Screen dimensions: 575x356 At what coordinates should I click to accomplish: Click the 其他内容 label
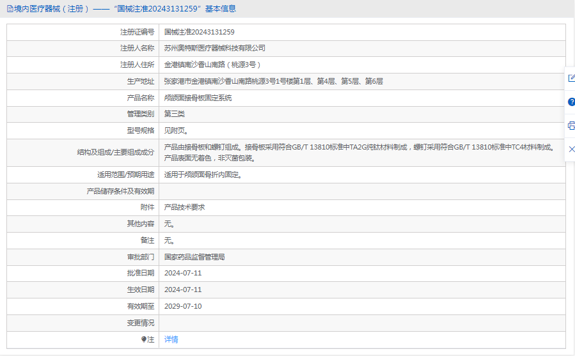[141, 224]
